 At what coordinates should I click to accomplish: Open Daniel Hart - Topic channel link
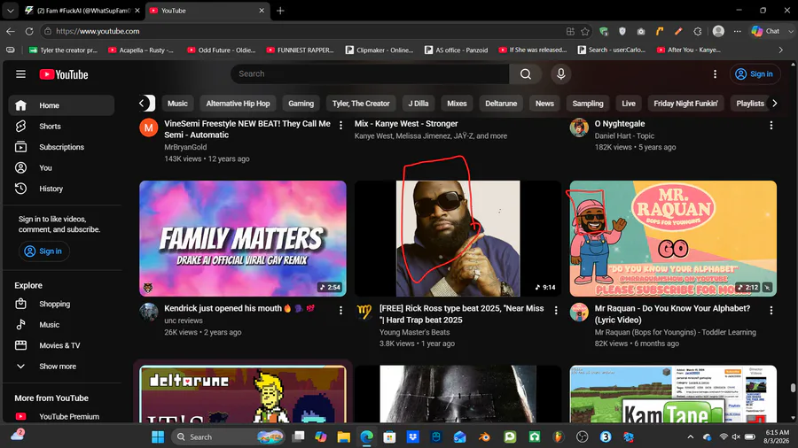(624, 135)
